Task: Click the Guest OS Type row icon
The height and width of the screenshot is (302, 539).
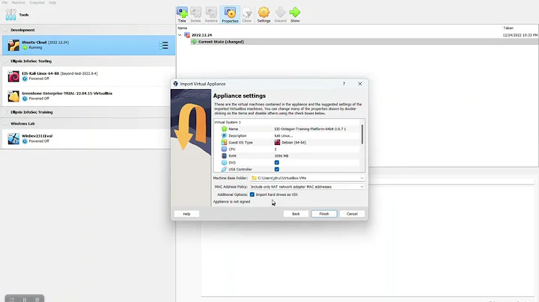Action: click(224, 142)
